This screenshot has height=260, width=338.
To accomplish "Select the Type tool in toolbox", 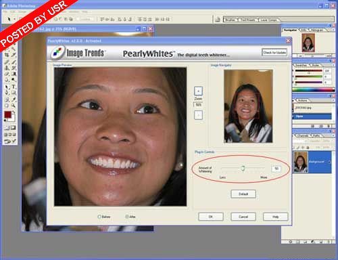I will (14, 87).
